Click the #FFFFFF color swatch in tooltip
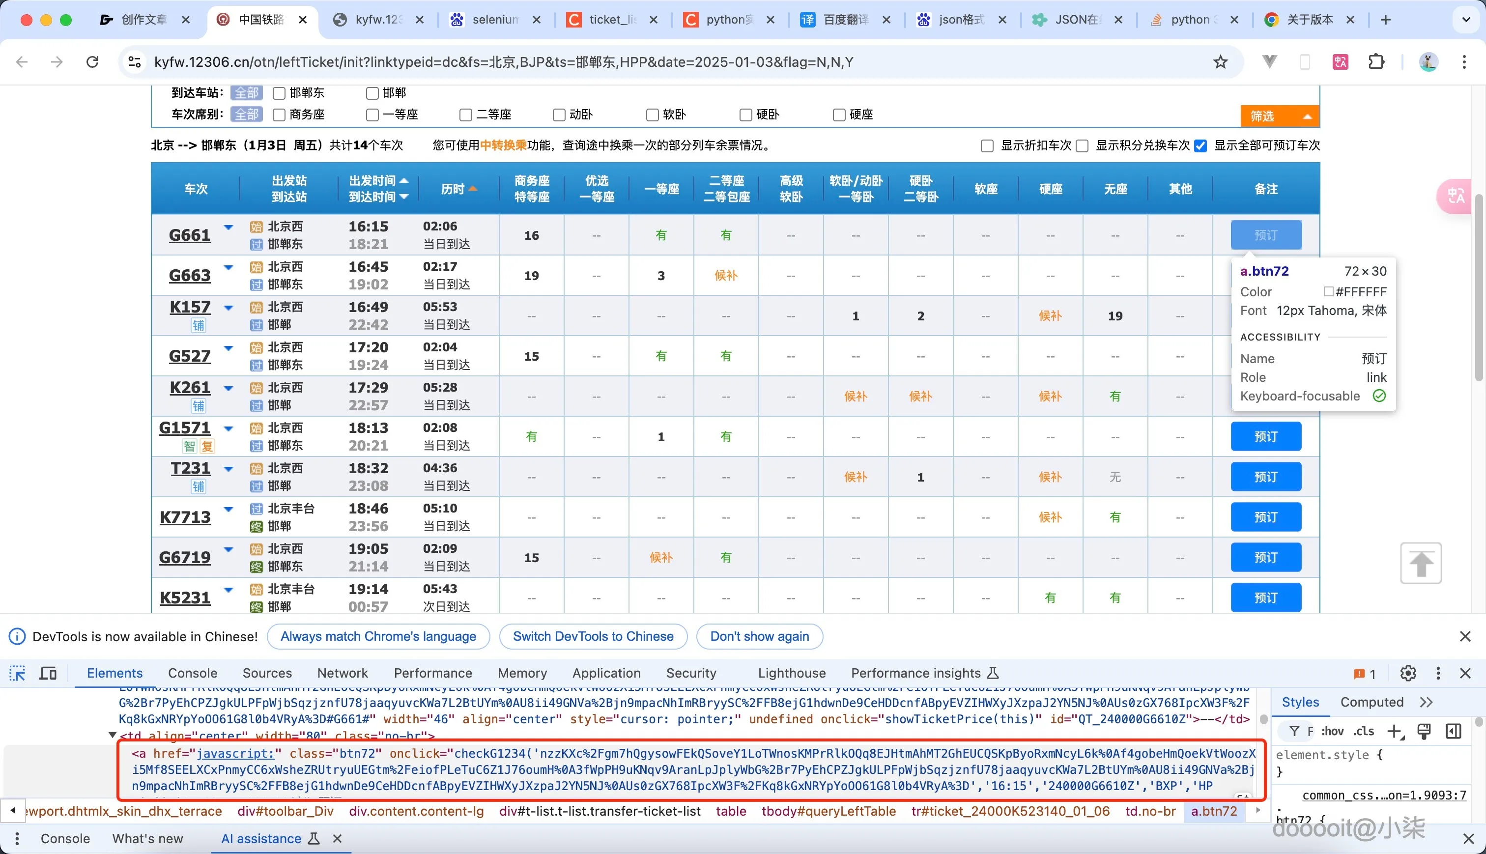 click(x=1329, y=291)
